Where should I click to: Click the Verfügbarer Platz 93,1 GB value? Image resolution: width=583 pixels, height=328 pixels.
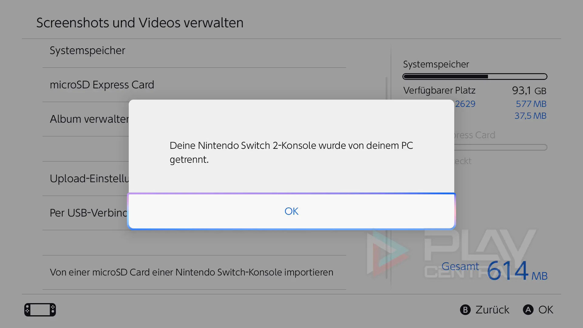tap(529, 91)
